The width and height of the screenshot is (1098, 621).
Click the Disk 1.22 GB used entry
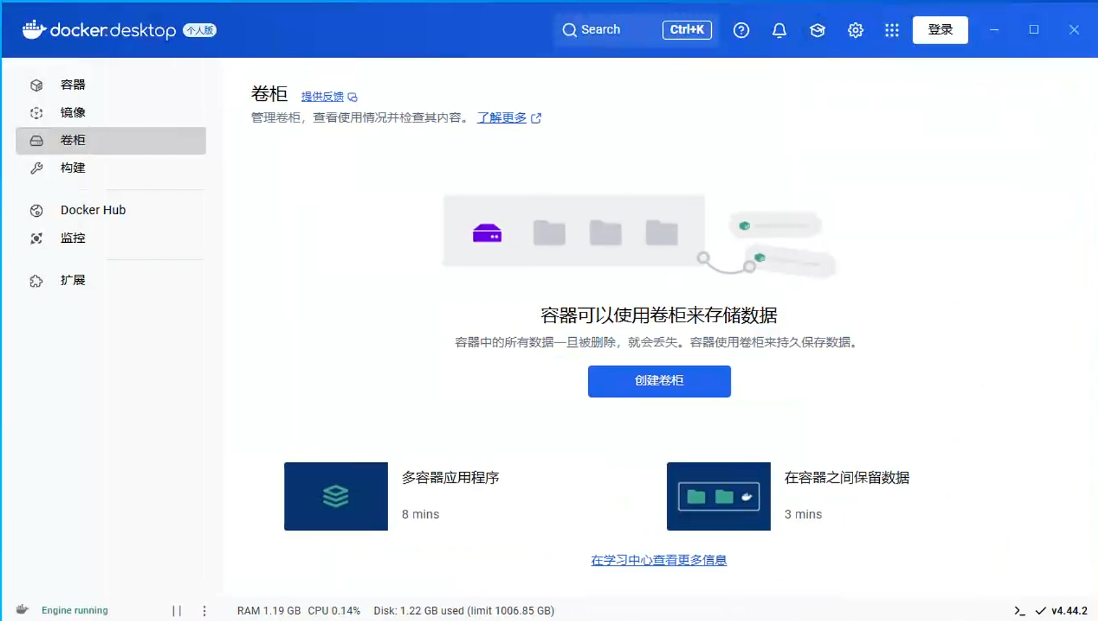point(464,611)
